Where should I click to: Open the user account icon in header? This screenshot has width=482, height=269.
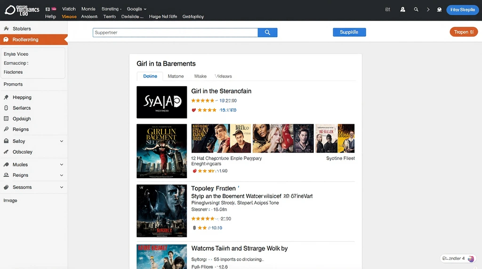[402, 9]
